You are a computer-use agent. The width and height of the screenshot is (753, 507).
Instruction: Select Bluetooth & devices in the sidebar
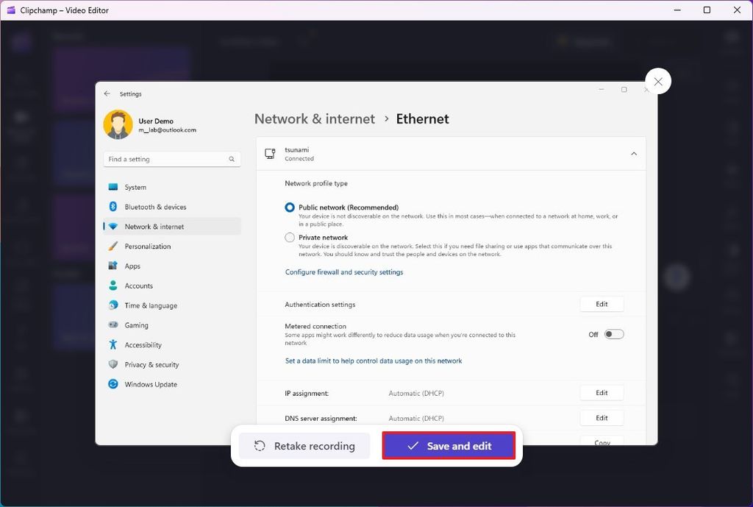pos(154,207)
